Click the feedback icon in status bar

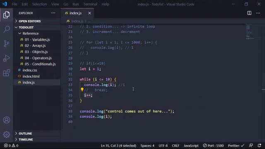point(251,145)
